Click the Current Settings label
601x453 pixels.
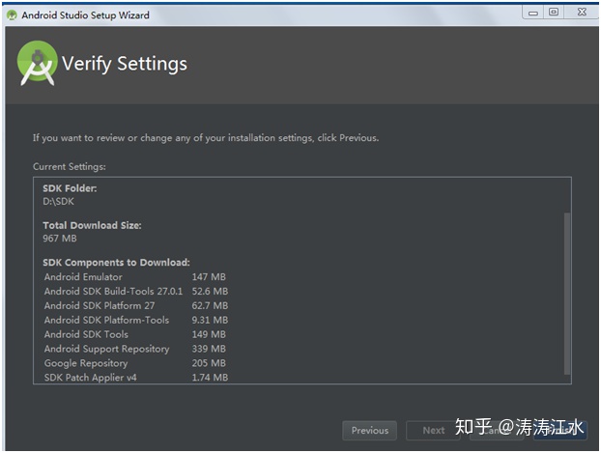pos(70,167)
